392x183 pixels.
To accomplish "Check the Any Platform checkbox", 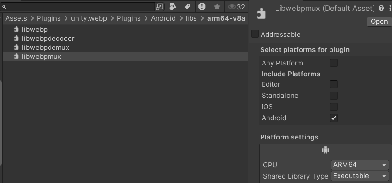I will point(334,63).
